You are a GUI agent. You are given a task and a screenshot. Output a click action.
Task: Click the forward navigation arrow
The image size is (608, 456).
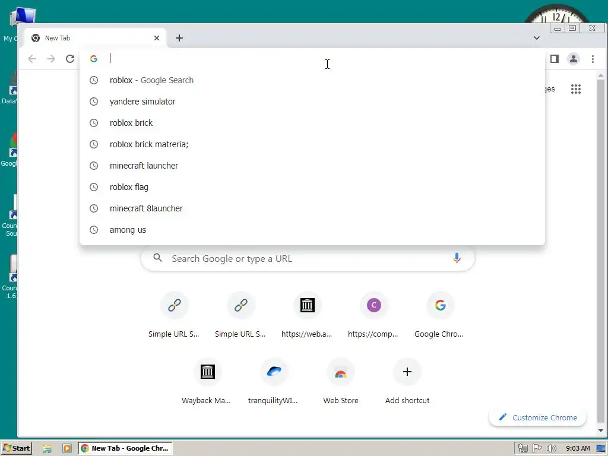[x=51, y=59]
